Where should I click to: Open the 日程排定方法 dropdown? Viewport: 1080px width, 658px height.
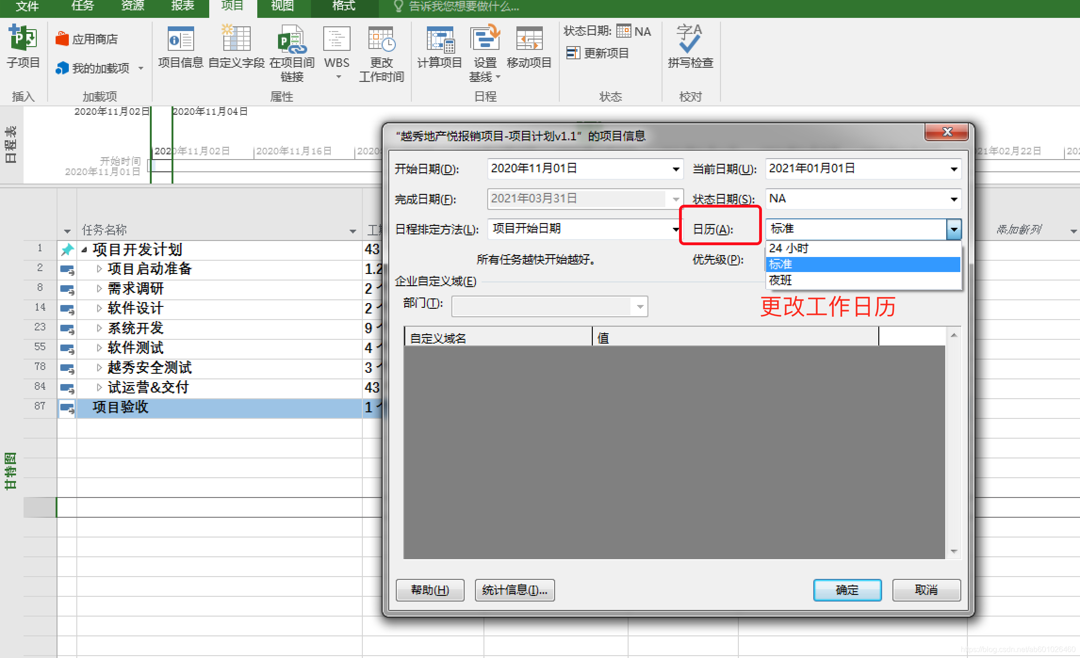tap(676, 229)
